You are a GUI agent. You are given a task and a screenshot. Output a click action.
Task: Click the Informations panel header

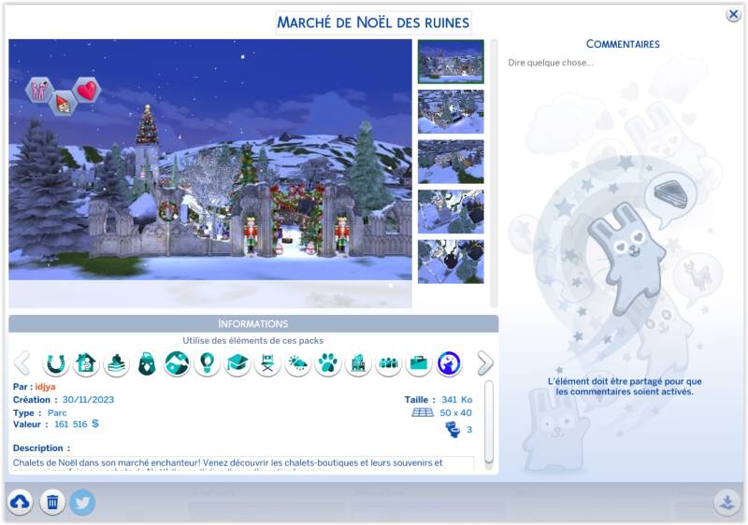[253, 323]
